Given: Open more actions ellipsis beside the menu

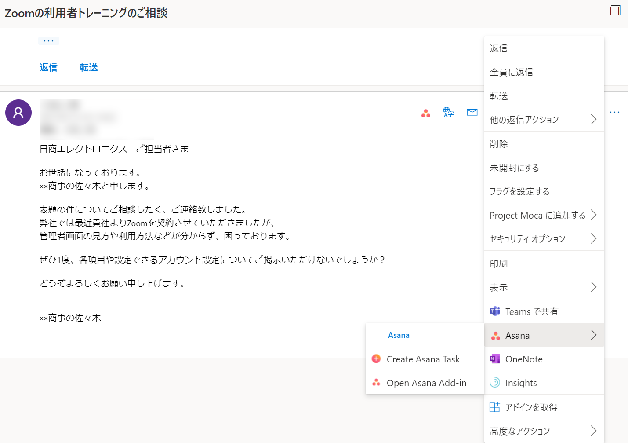Looking at the screenshot, I should pos(614,112).
